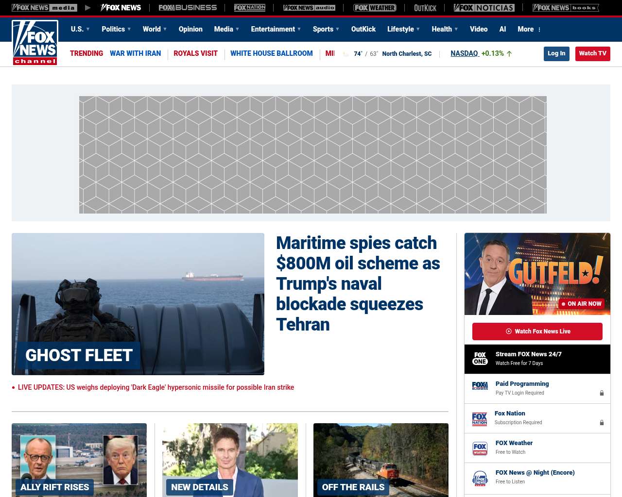Viewport: 622px width, 497px height.
Task: Select trending topic ROYALS VISIT
Action: point(195,53)
